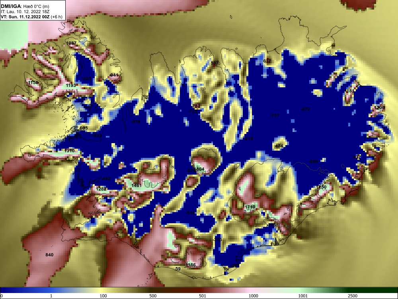The width and height of the screenshot is (398, 299).
Task: Click the -355 value label
Action: pyautogui.click(x=217, y=240)
